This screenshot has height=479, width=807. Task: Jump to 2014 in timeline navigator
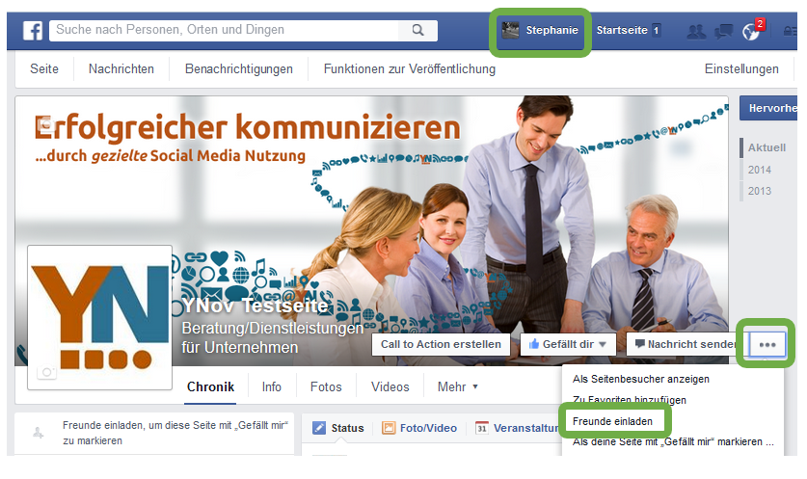point(760,170)
